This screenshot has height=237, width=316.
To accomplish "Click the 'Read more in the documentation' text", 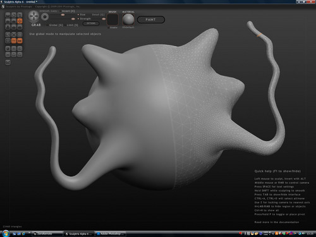I will pyautogui.click(x=277, y=222).
